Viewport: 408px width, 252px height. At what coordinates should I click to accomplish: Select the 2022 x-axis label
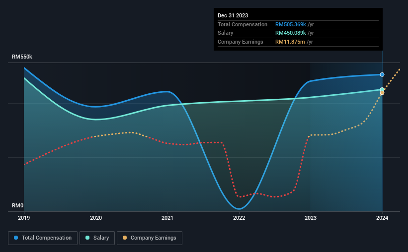(239, 218)
